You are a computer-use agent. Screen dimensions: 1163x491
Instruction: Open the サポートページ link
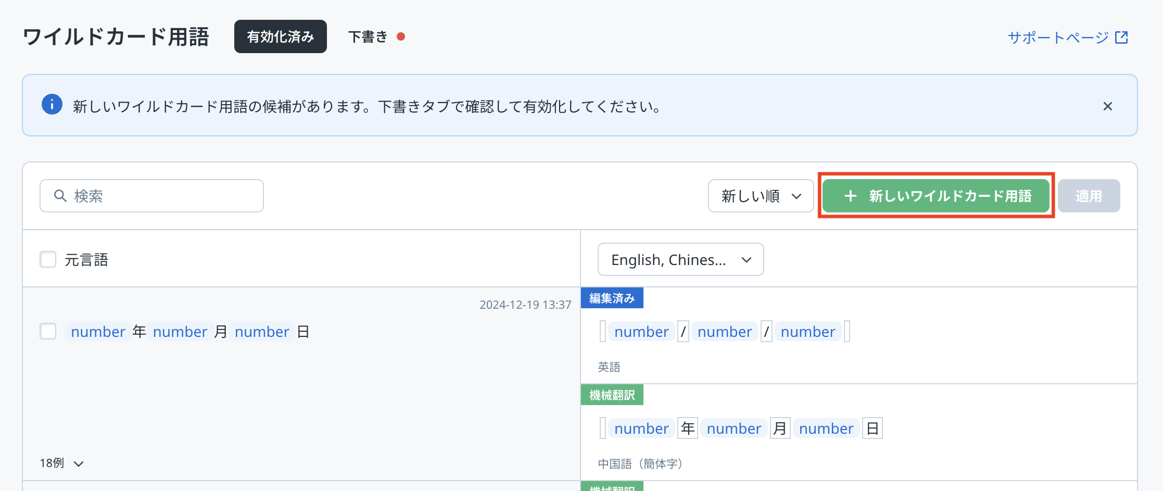[1058, 37]
